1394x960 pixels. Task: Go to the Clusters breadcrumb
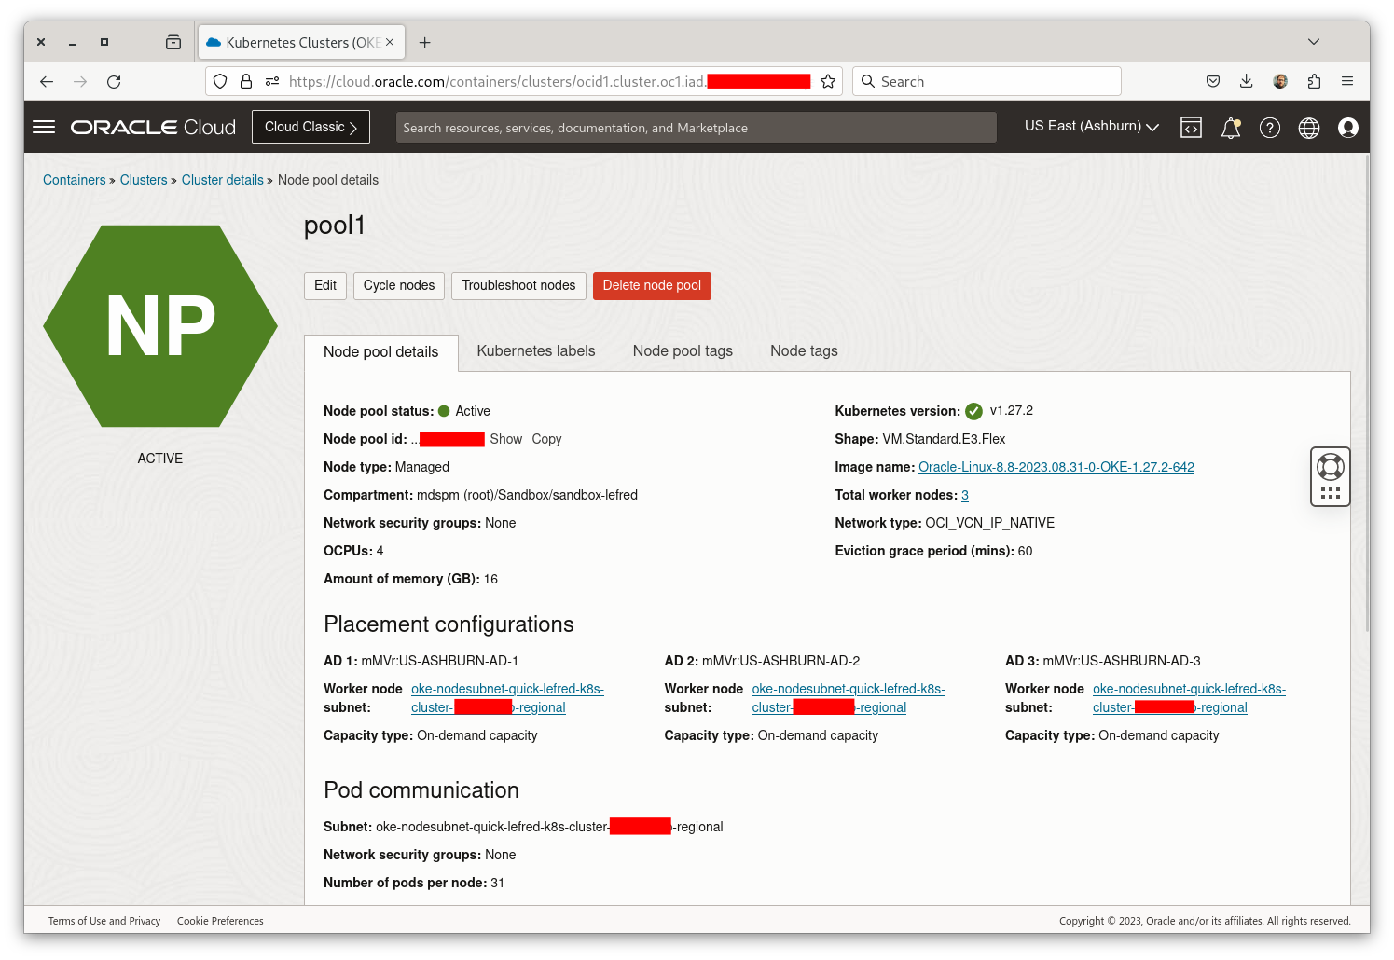click(x=144, y=180)
